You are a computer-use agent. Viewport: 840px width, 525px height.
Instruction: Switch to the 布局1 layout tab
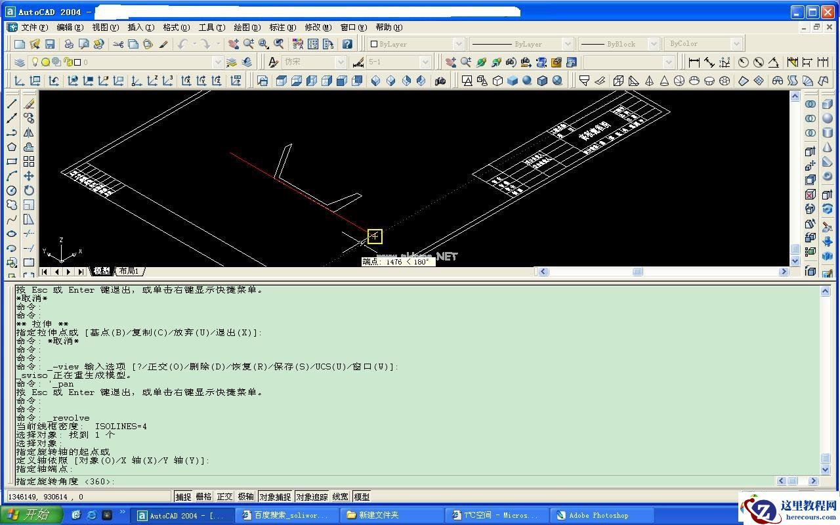tap(129, 271)
